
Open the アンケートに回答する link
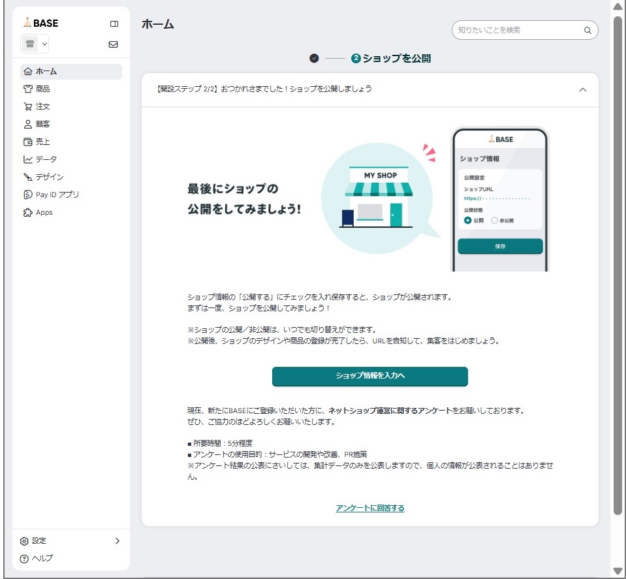[x=369, y=508]
